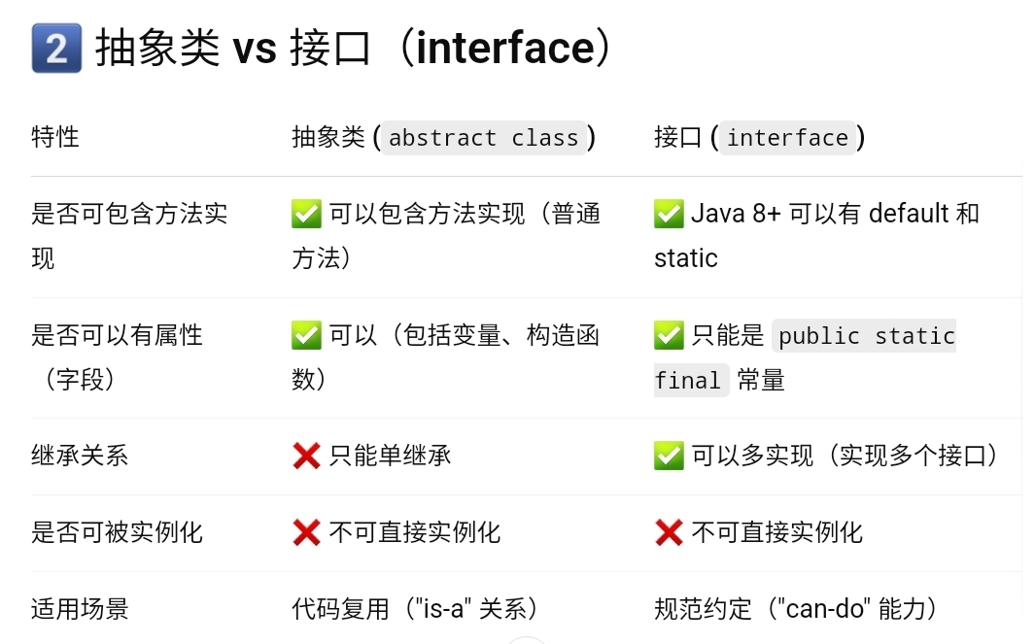Click green checkmark before Java 8+ text

coord(669,214)
